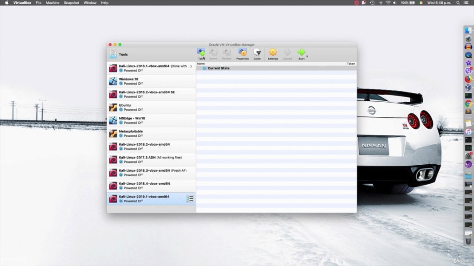474x266 pixels.
Task: Open the VirtualBox application menu
Action: pyautogui.click(x=22, y=3)
